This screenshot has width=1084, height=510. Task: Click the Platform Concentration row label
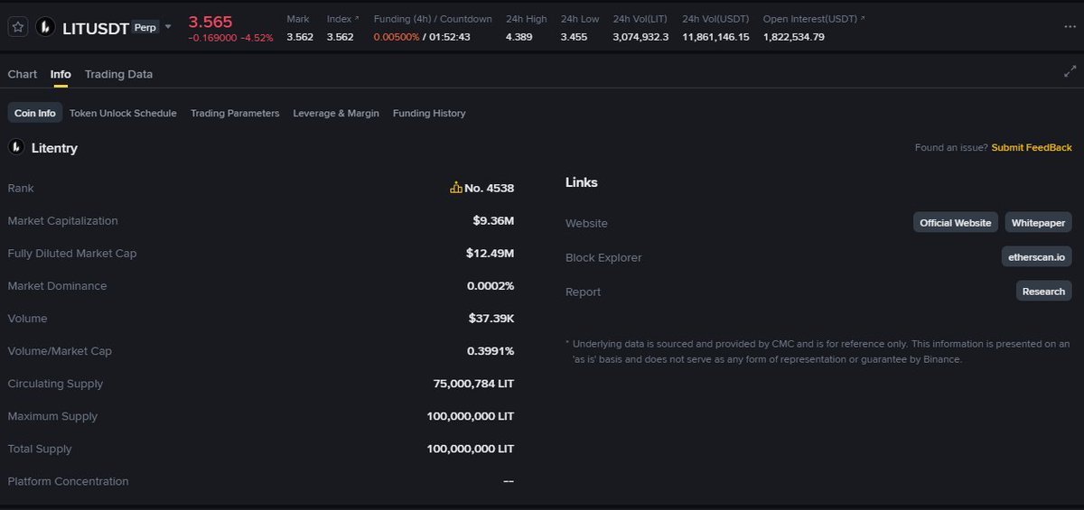[x=68, y=481]
